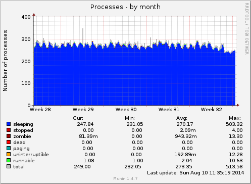Click zombie maximum value 13.30
Image resolution: width=251 pixels, height=184 pixels.
pos(236,136)
